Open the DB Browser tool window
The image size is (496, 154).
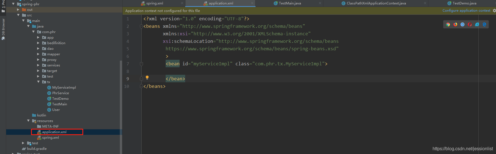[x=3, y=29]
